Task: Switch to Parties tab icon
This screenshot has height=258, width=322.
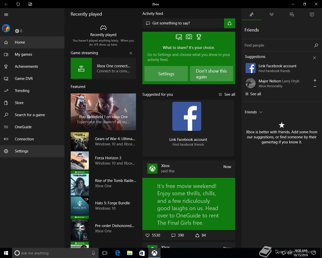Action: (x=272, y=15)
